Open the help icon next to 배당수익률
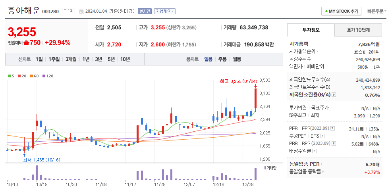Screen dimensions: 388x192 point(314,151)
